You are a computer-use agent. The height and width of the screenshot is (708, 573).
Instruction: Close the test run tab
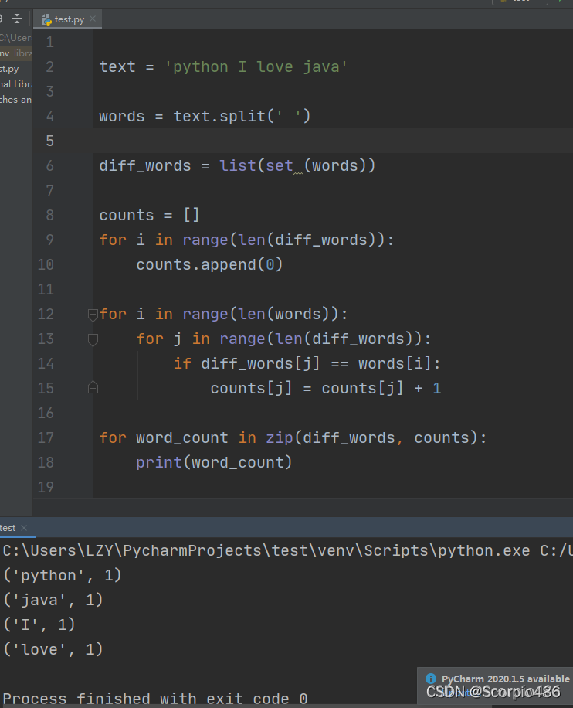point(24,528)
